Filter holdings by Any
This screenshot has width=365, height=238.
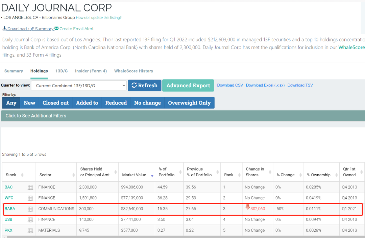click(11, 103)
